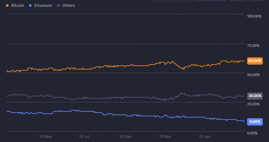
Task: Click the blue 8.00% Ethereum value badge
Action: pyautogui.click(x=255, y=122)
